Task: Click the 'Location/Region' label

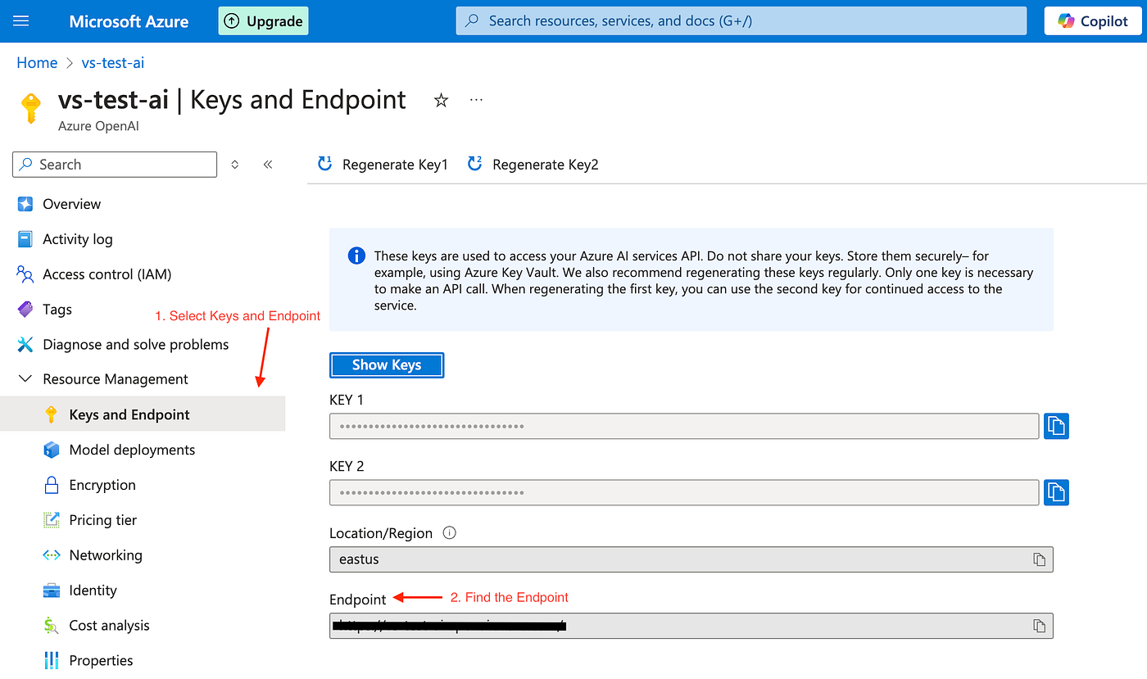Action: coord(381,533)
